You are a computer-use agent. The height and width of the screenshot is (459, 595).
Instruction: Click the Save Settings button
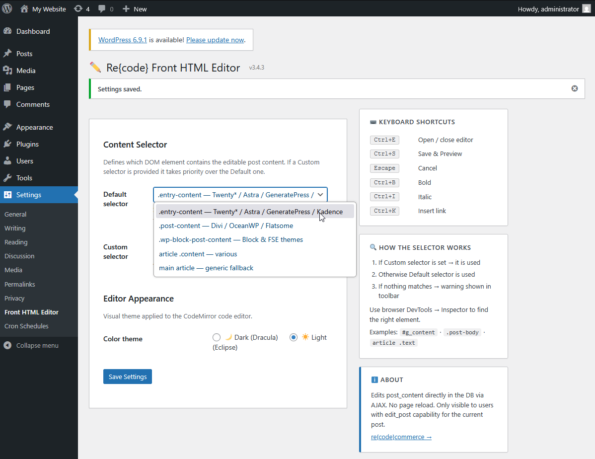(128, 377)
